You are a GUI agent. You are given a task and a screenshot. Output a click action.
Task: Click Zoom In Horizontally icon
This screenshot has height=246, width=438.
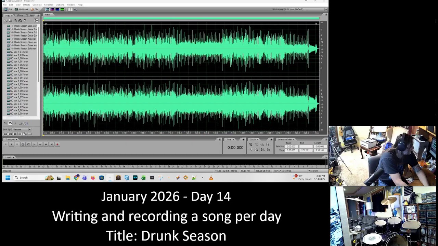click(x=251, y=144)
